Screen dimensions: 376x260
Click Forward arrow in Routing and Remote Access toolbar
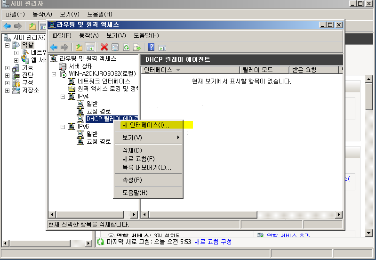(x=64, y=47)
